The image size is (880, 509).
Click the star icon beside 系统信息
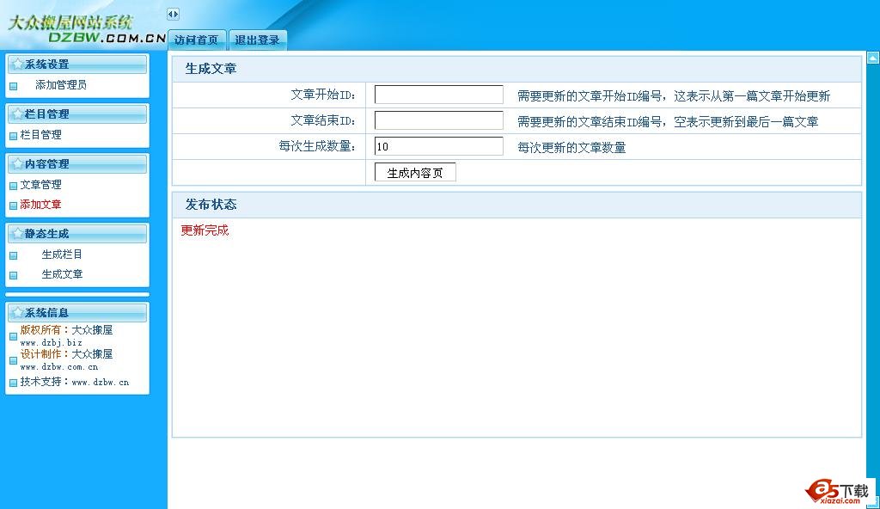click(17, 312)
